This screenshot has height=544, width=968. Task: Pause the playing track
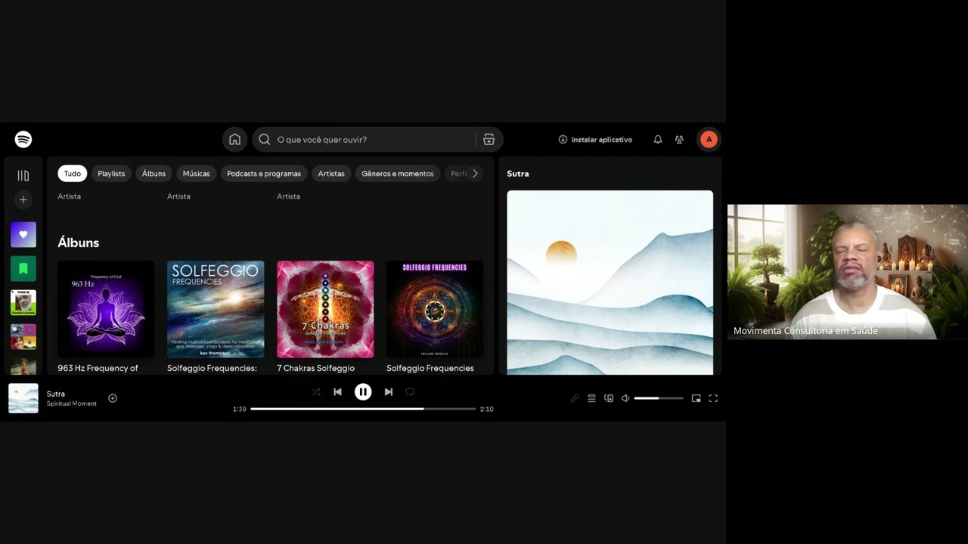click(364, 392)
